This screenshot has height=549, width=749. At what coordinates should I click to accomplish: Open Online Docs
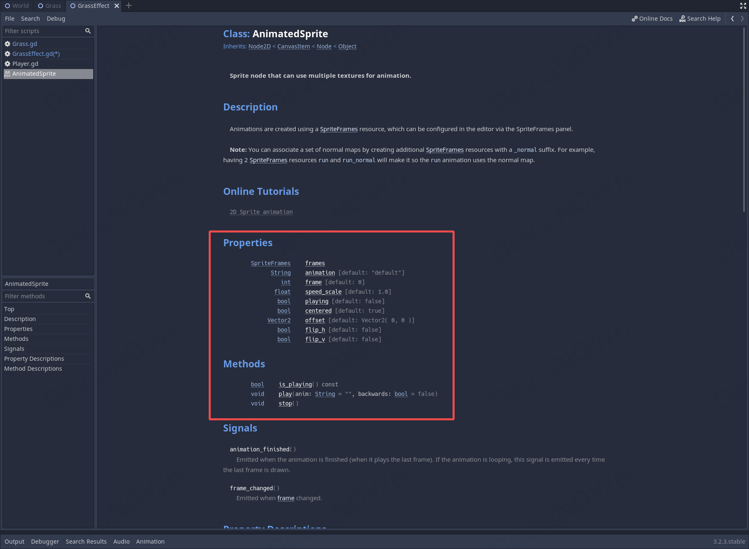[x=652, y=19]
